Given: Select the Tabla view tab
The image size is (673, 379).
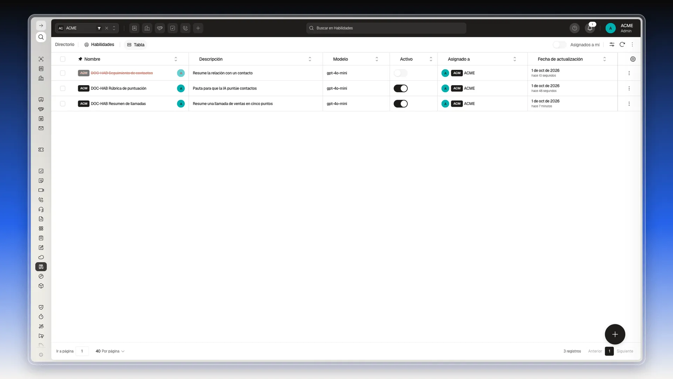Looking at the screenshot, I should click(x=135, y=45).
